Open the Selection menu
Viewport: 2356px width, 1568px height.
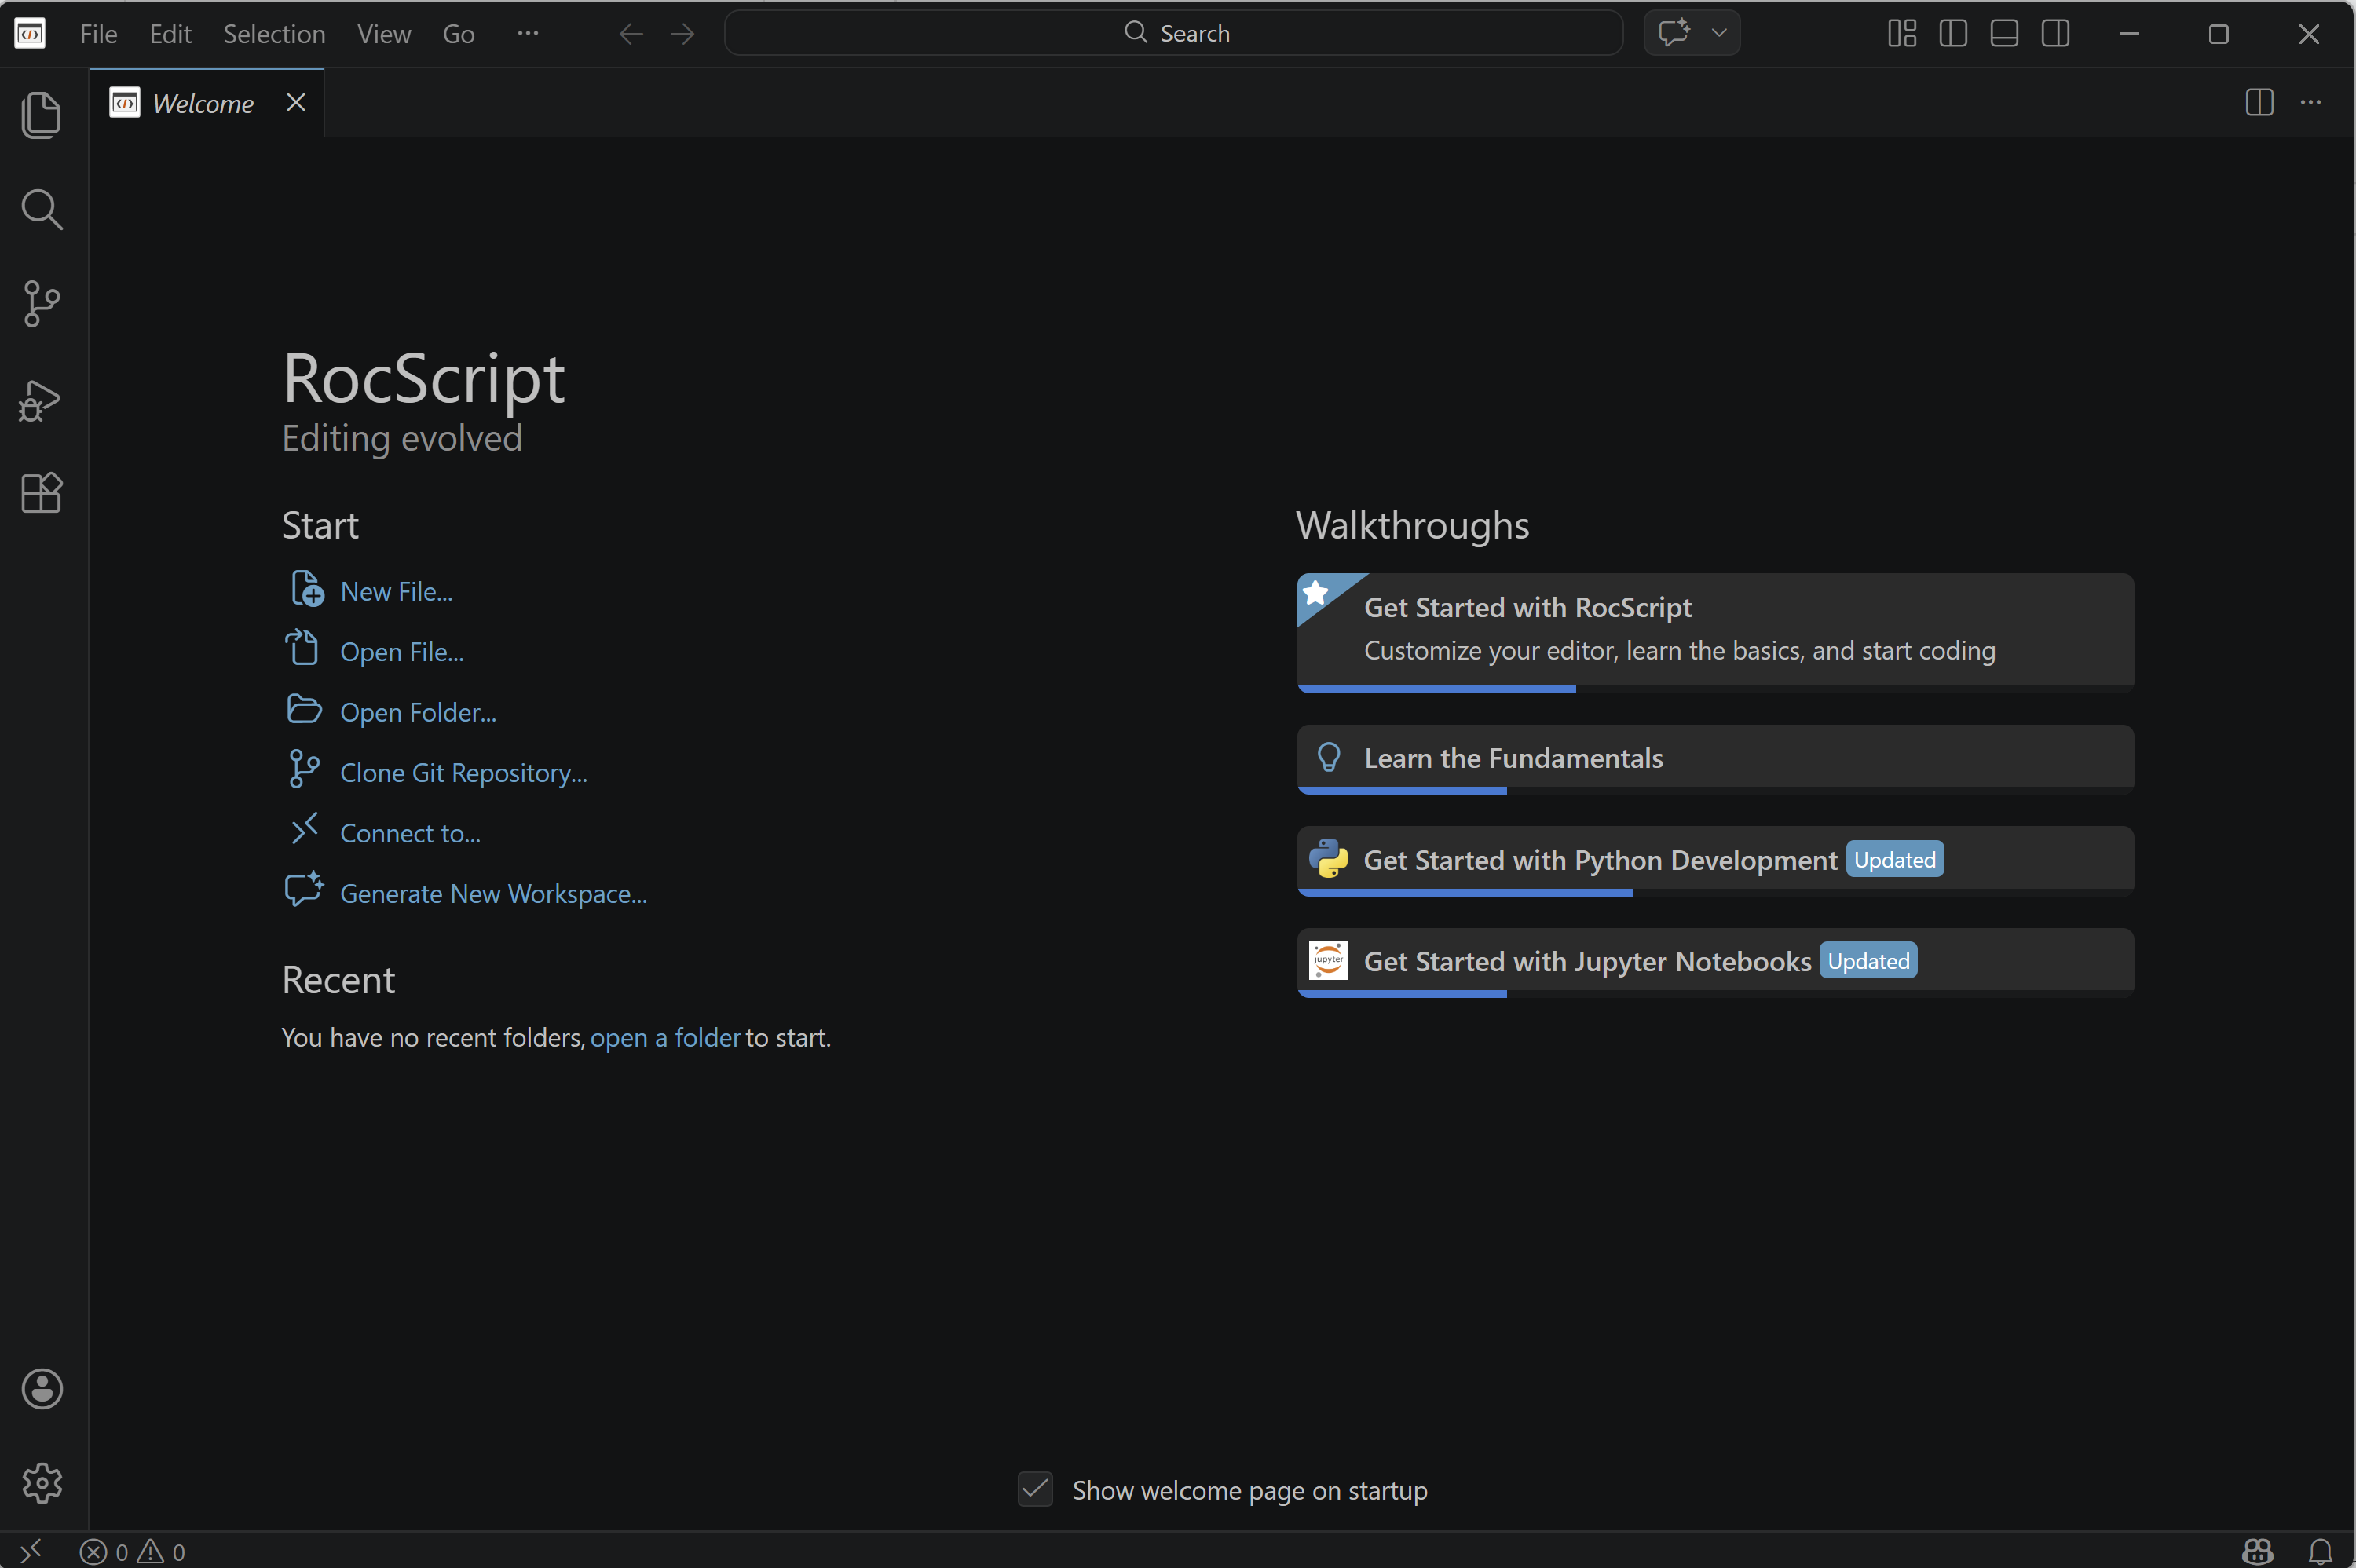[274, 34]
